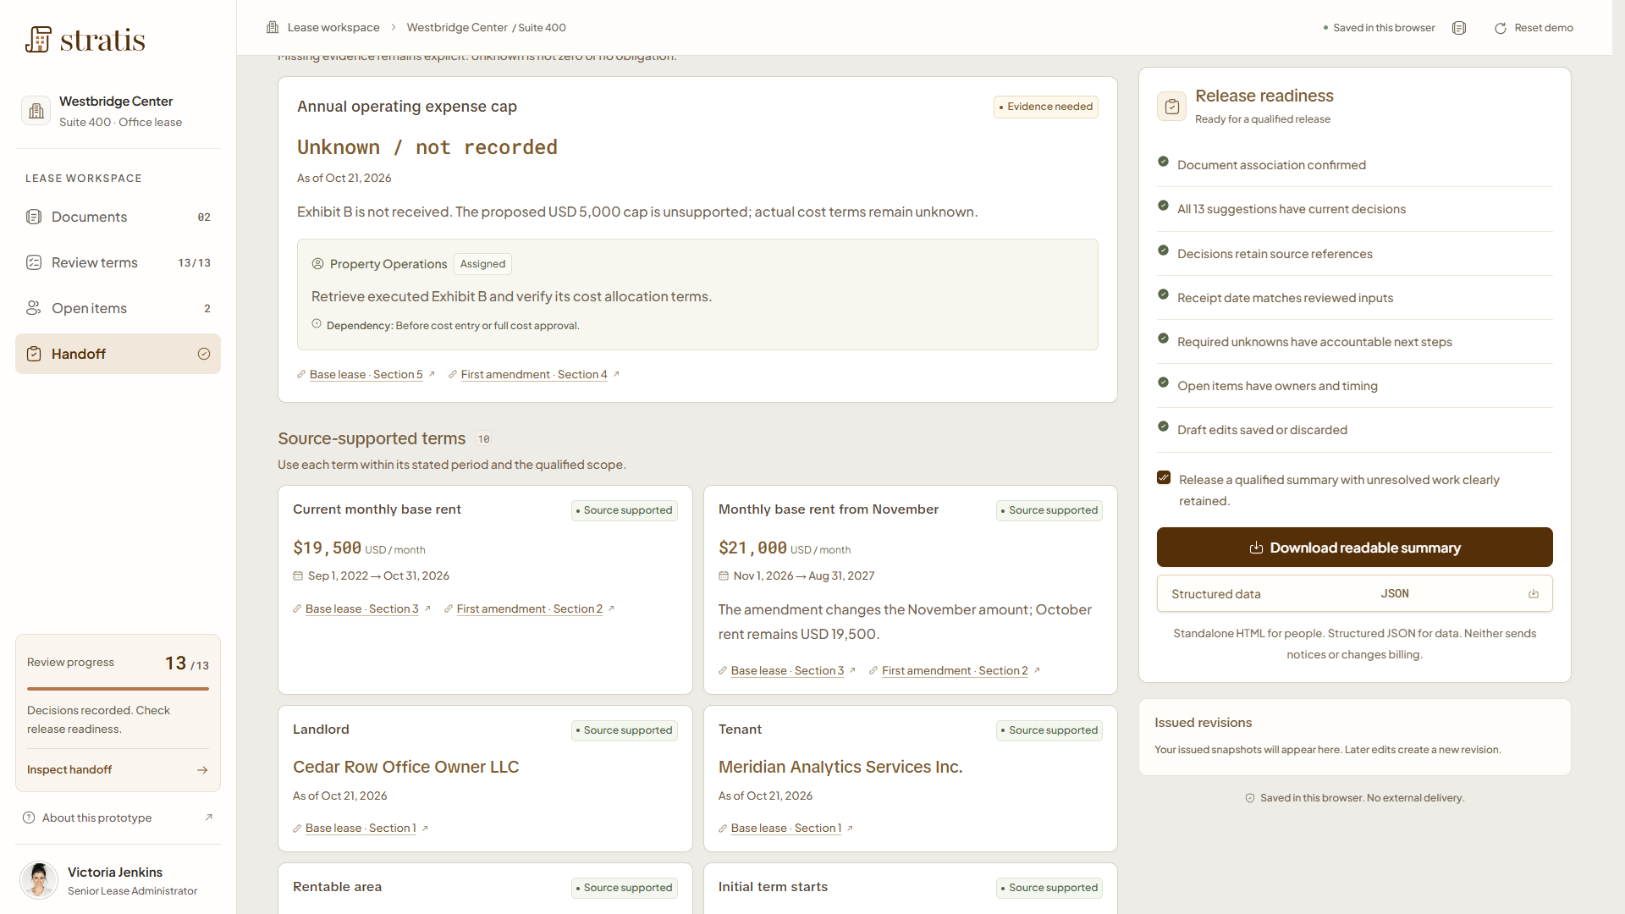Click check icon for Draft edits saved or discarded
This screenshot has width=1625, height=914.
click(1164, 427)
